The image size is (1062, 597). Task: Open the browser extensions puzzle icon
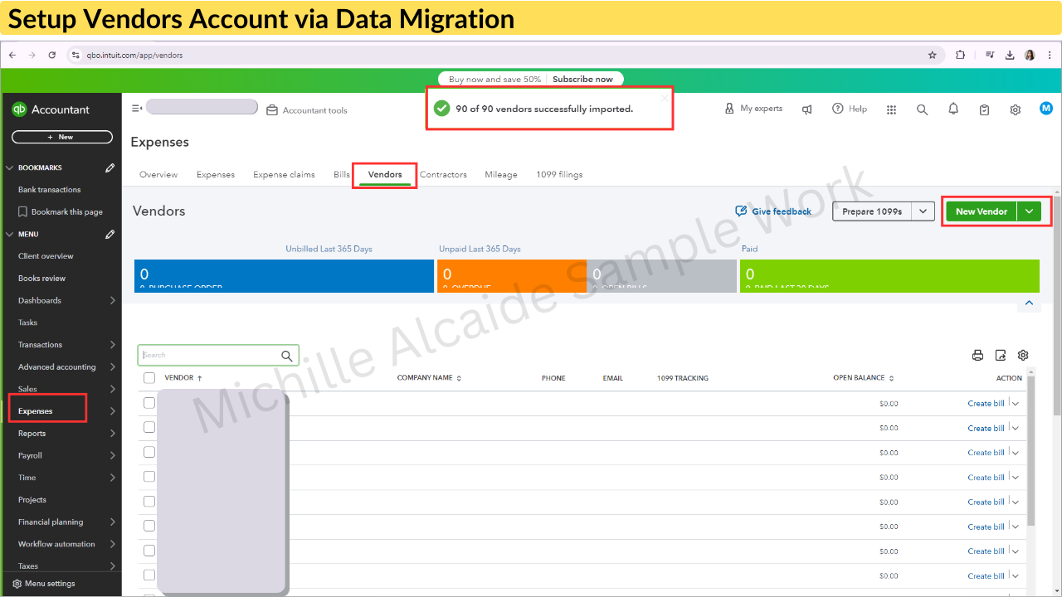pyautogui.click(x=960, y=55)
